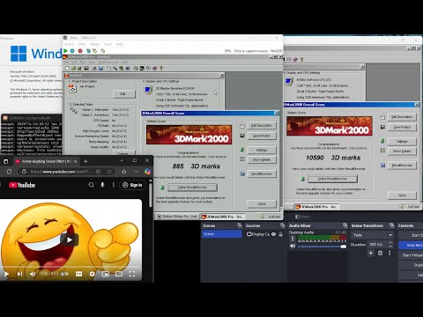The height and width of the screenshot is (317, 423).
Task: Click the teal round icon in 86Box toolbar
Action: pos(72,51)
